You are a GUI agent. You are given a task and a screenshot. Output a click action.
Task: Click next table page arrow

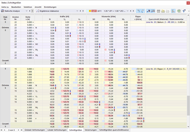(x=18, y=130)
